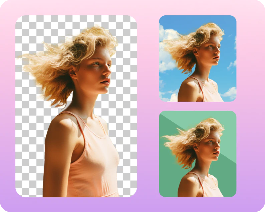Select the transparent-background cutout image
This screenshot has height=212, width=265.
click(x=76, y=106)
